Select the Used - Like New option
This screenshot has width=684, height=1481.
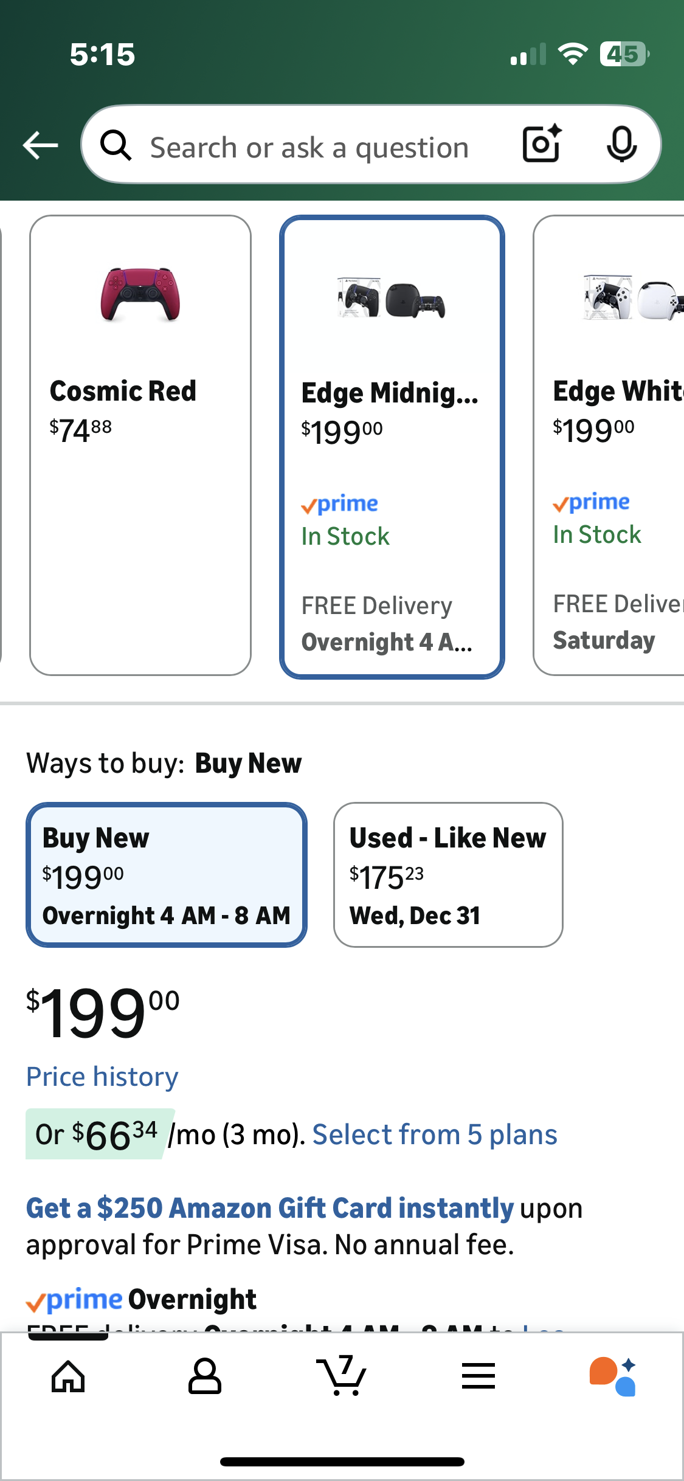[448, 875]
